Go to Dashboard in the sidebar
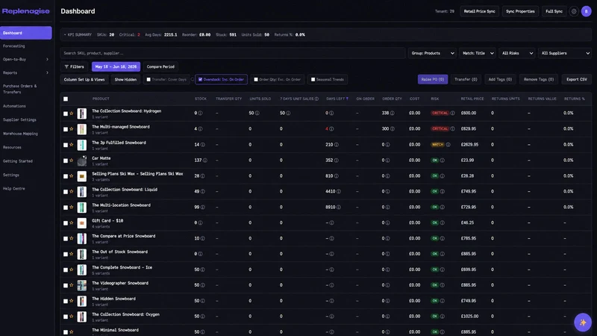The image size is (597, 336). coord(26,33)
